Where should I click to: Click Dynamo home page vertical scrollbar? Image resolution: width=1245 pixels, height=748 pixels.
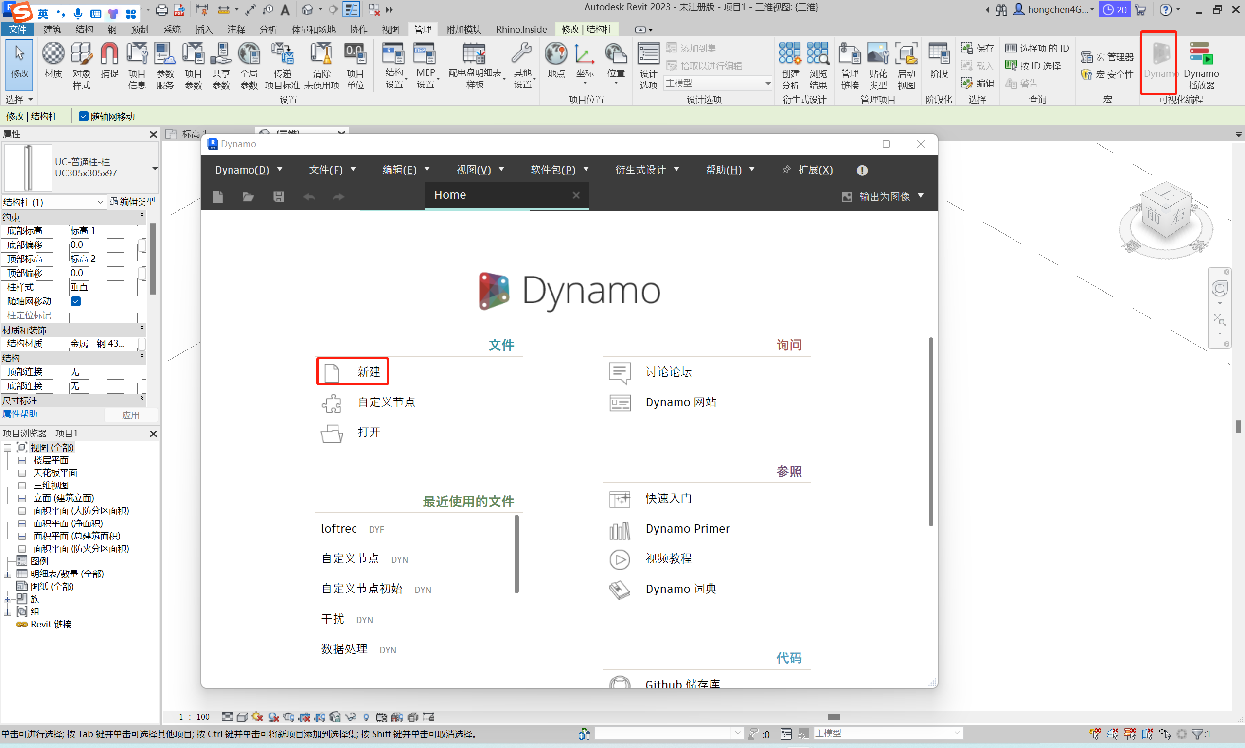pyautogui.click(x=931, y=432)
